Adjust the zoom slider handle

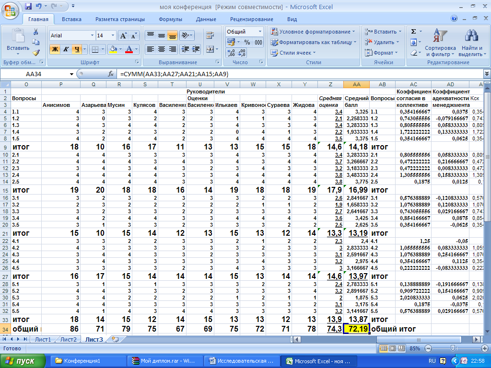tap(453, 348)
